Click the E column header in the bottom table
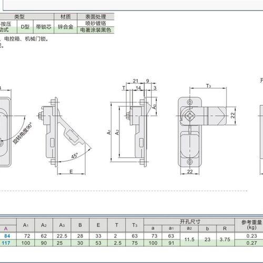263x263 pixels. pos(98,225)
